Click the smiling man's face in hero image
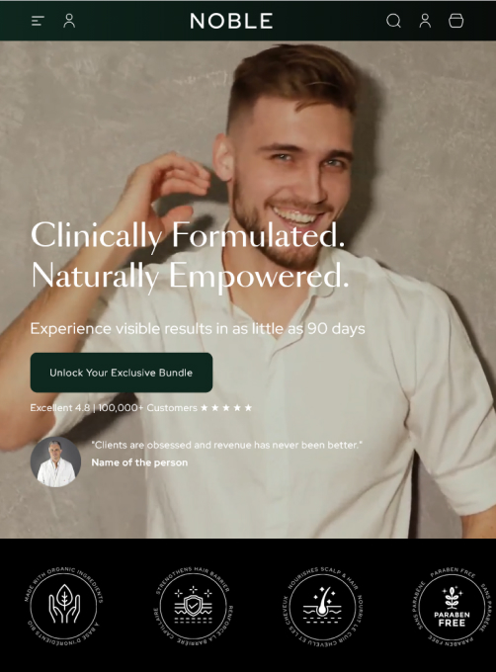This screenshot has height=672, width=496. (x=295, y=180)
